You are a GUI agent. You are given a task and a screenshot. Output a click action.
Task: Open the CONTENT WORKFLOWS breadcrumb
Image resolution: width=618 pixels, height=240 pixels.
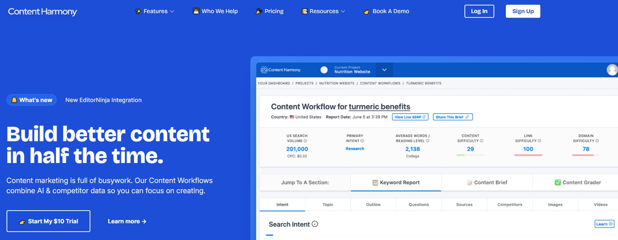pyautogui.click(x=380, y=83)
